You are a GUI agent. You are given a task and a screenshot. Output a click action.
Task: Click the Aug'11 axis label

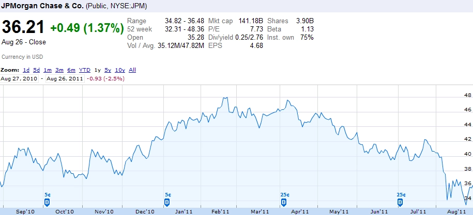click(456, 212)
